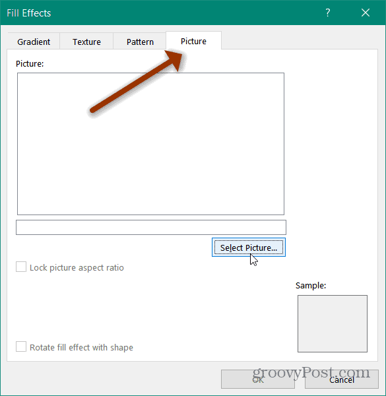
Task: Click the "Sample:" label text
Action: point(311,285)
